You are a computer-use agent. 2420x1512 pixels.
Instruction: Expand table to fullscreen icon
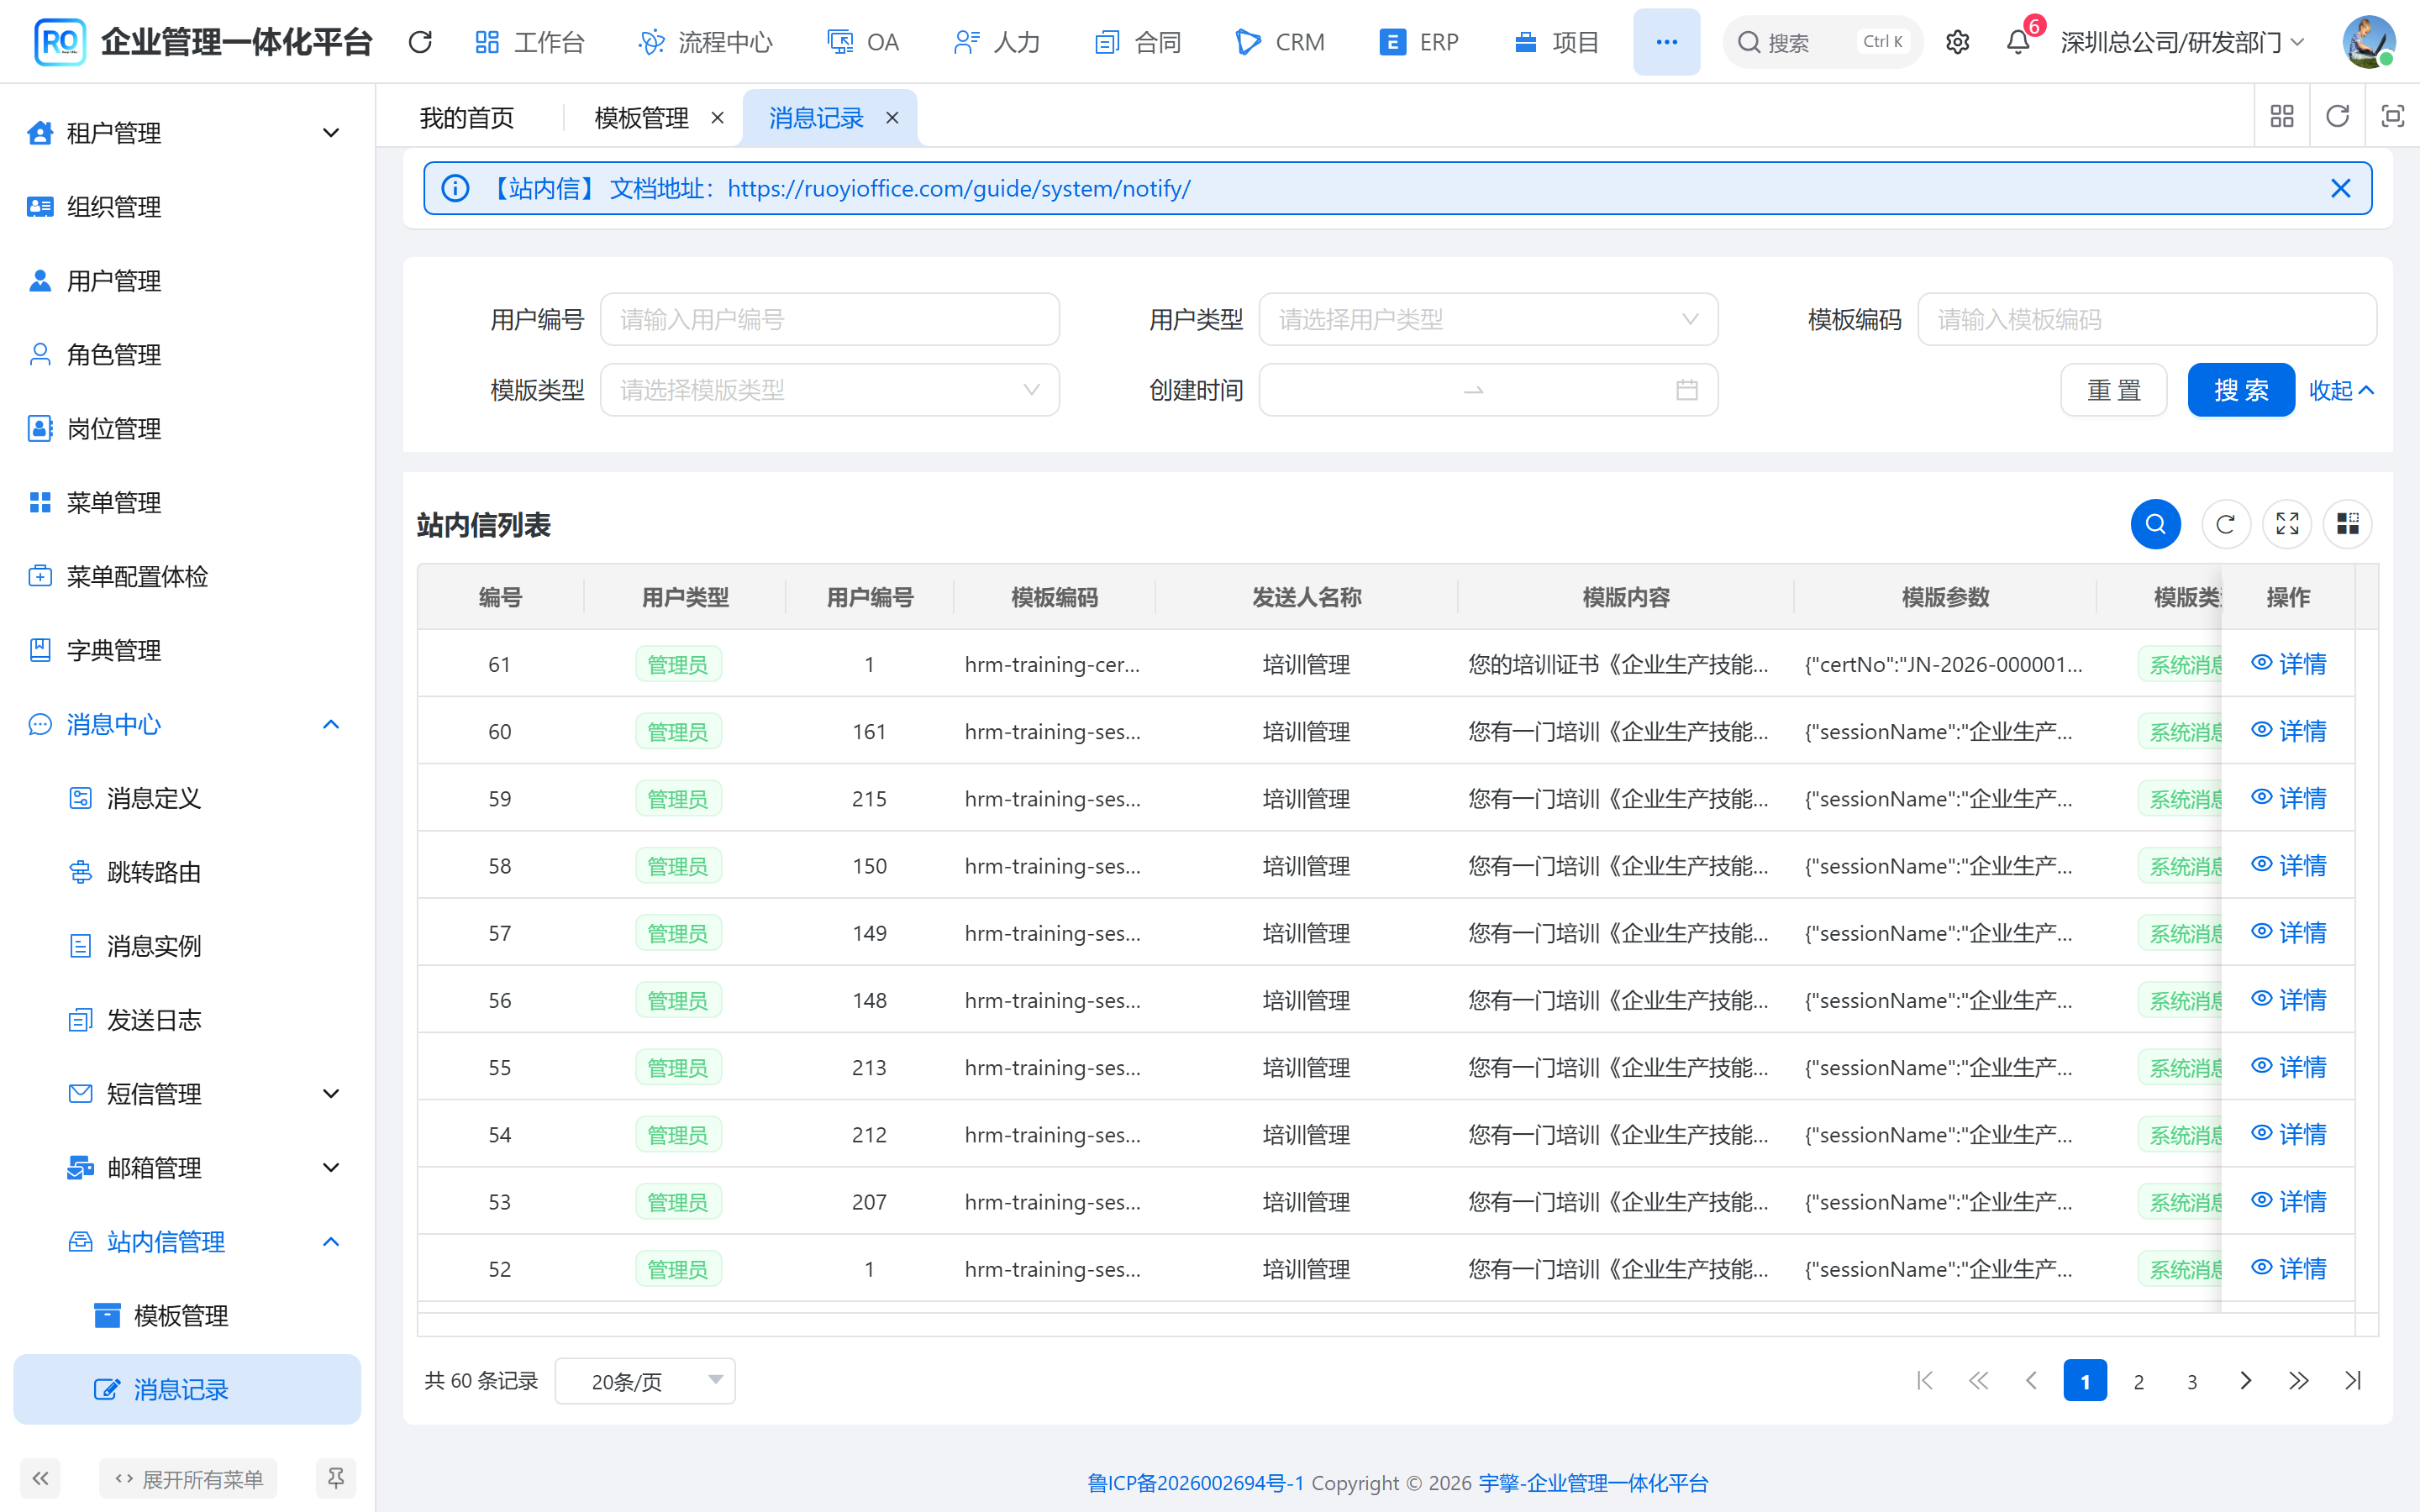(x=2287, y=524)
